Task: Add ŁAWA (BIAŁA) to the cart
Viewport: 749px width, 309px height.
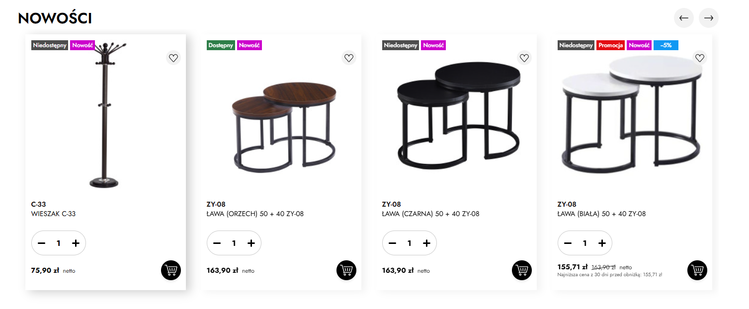Action: click(x=697, y=270)
